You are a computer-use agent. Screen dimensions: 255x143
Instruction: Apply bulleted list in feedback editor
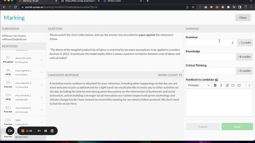(233, 85)
